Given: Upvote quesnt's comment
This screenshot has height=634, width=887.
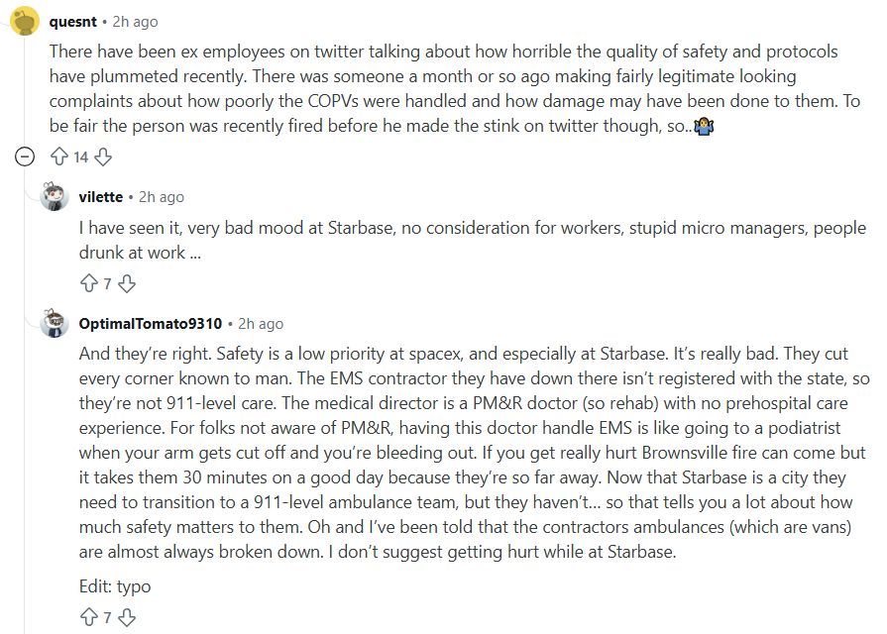Looking at the screenshot, I should tap(61, 157).
